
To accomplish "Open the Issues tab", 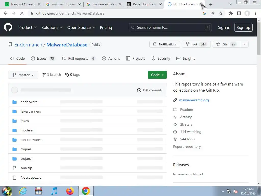I will [43, 58].
